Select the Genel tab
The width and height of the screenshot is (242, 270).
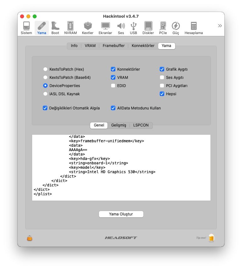tap(99, 125)
